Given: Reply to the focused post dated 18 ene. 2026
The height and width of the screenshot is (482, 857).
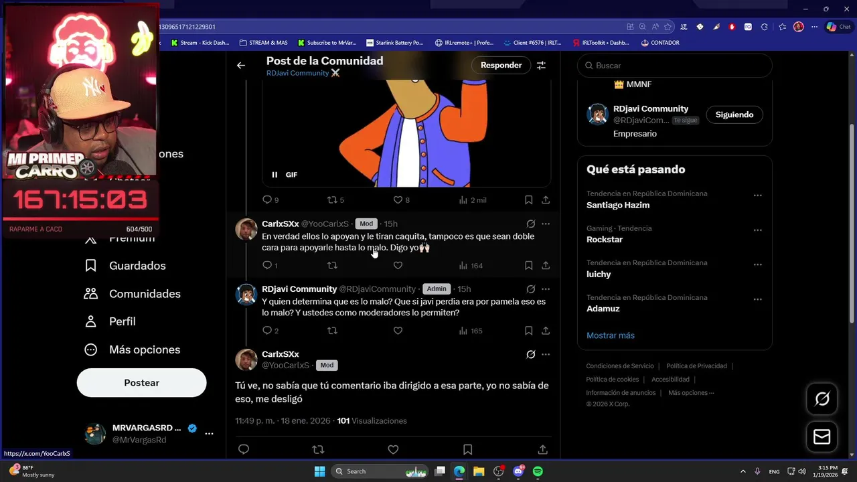Looking at the screenshot, I should [x=244, y=449].
